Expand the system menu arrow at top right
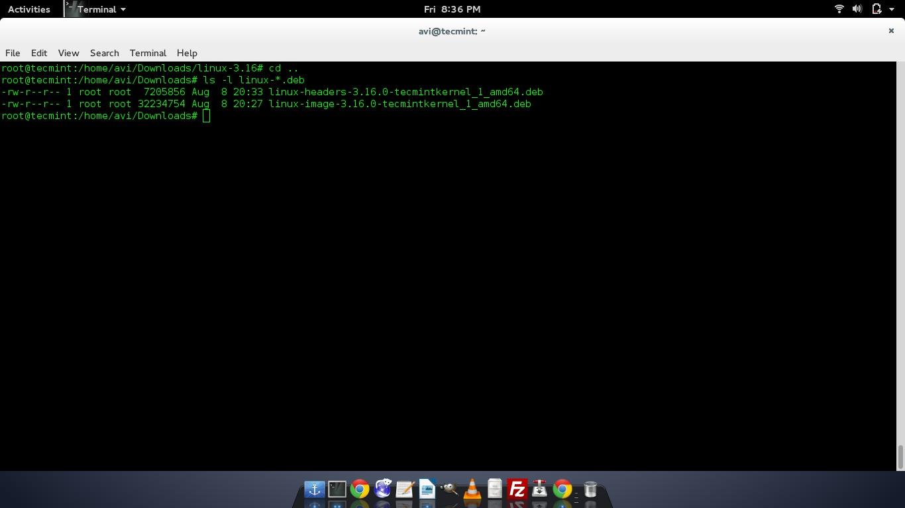 click(x=892, y=9)
